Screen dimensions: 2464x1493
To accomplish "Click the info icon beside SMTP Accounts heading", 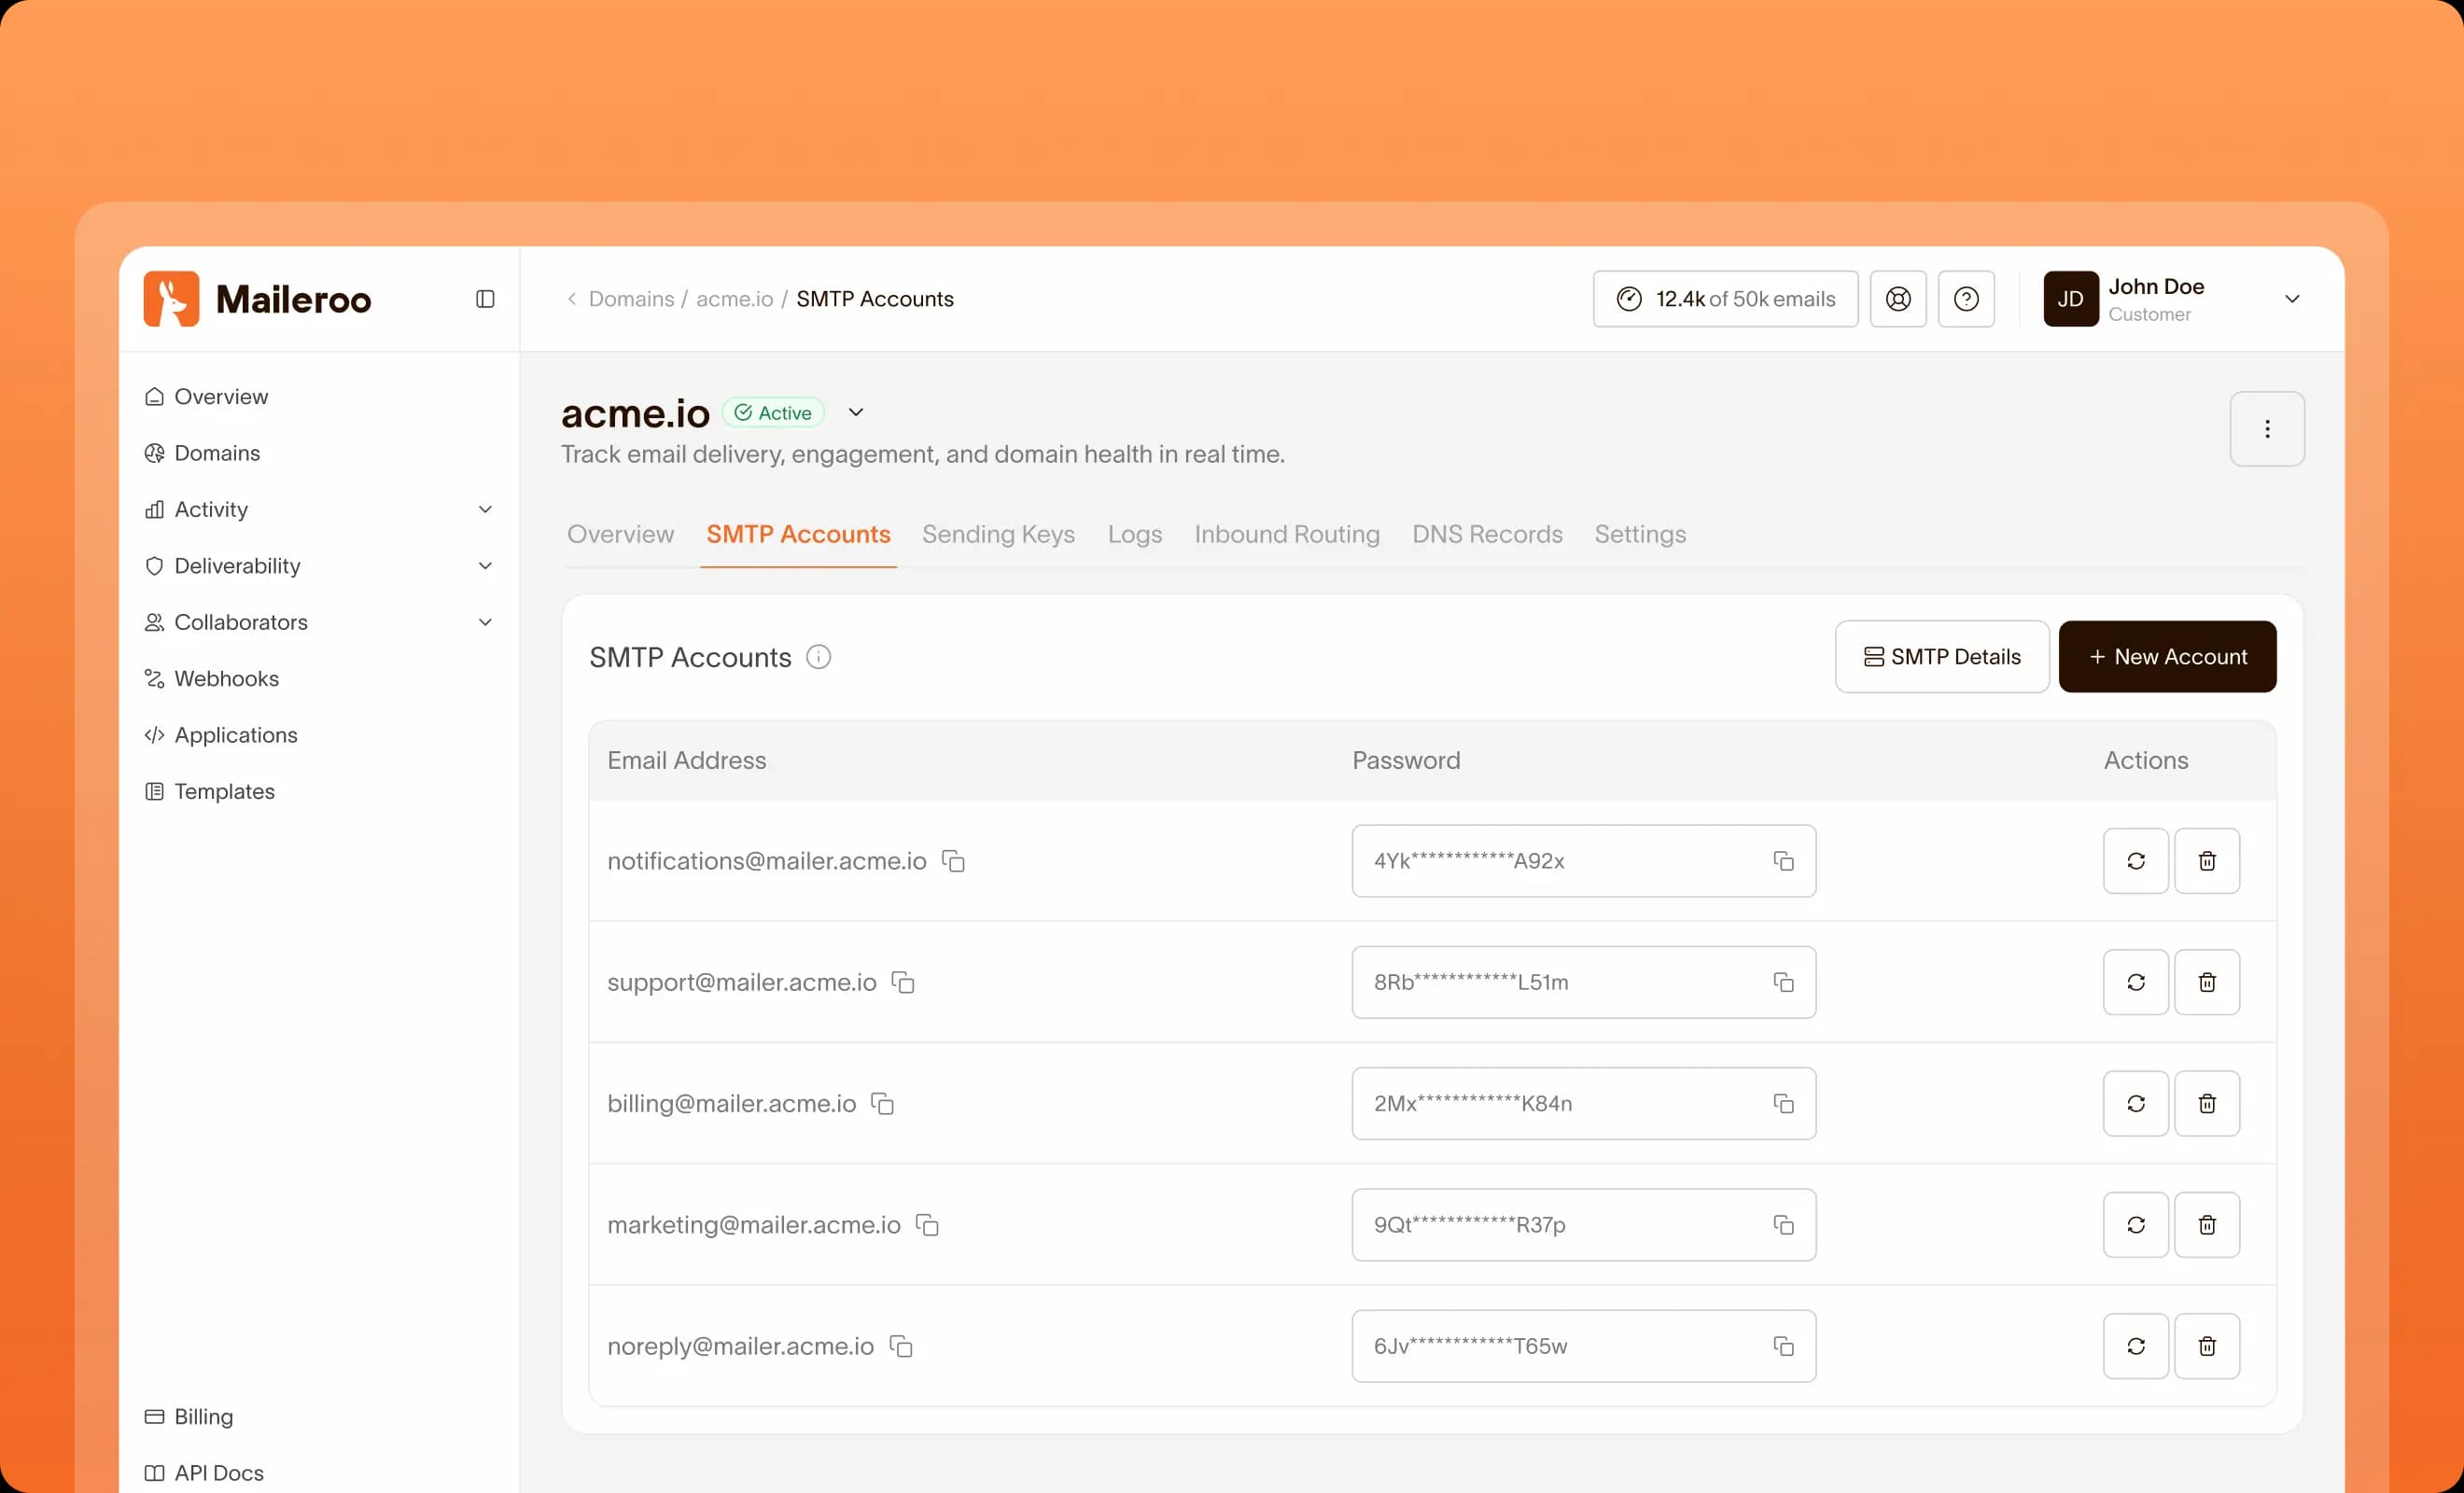I will point(818,657).
